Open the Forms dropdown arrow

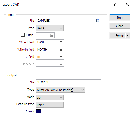point(128,36)
